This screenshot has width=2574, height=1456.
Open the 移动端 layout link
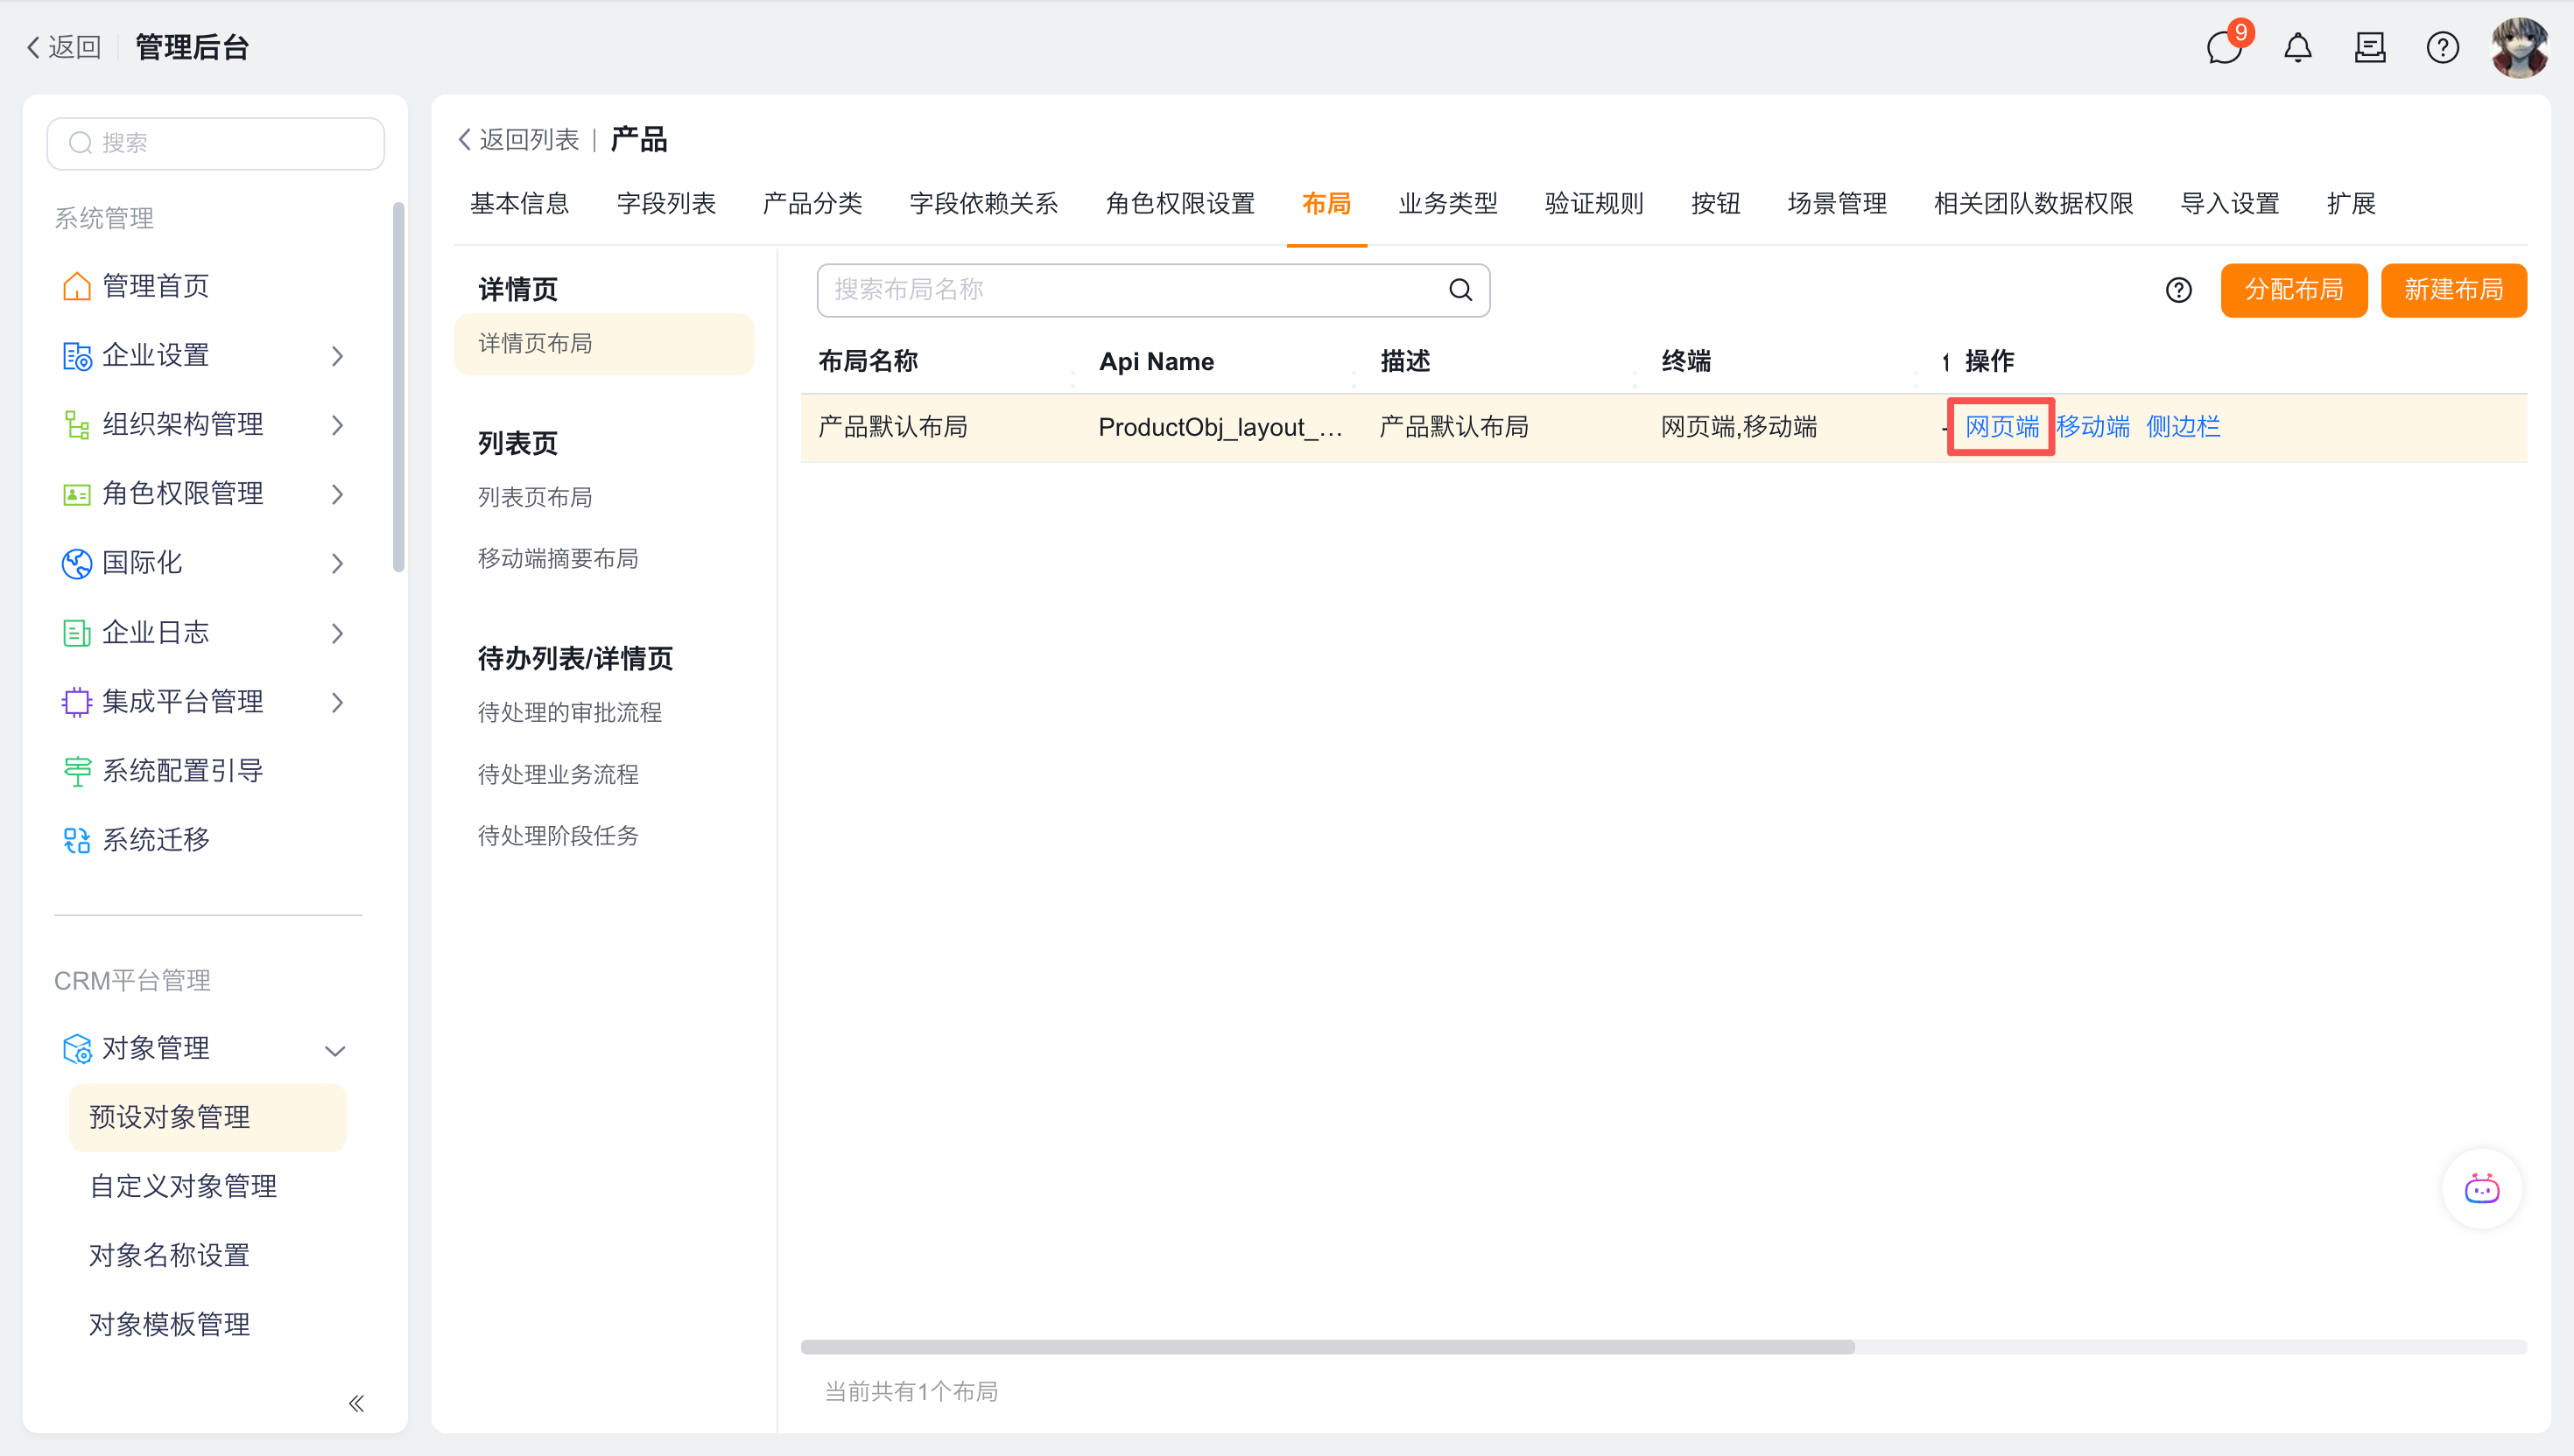(x=2092, y=427)
